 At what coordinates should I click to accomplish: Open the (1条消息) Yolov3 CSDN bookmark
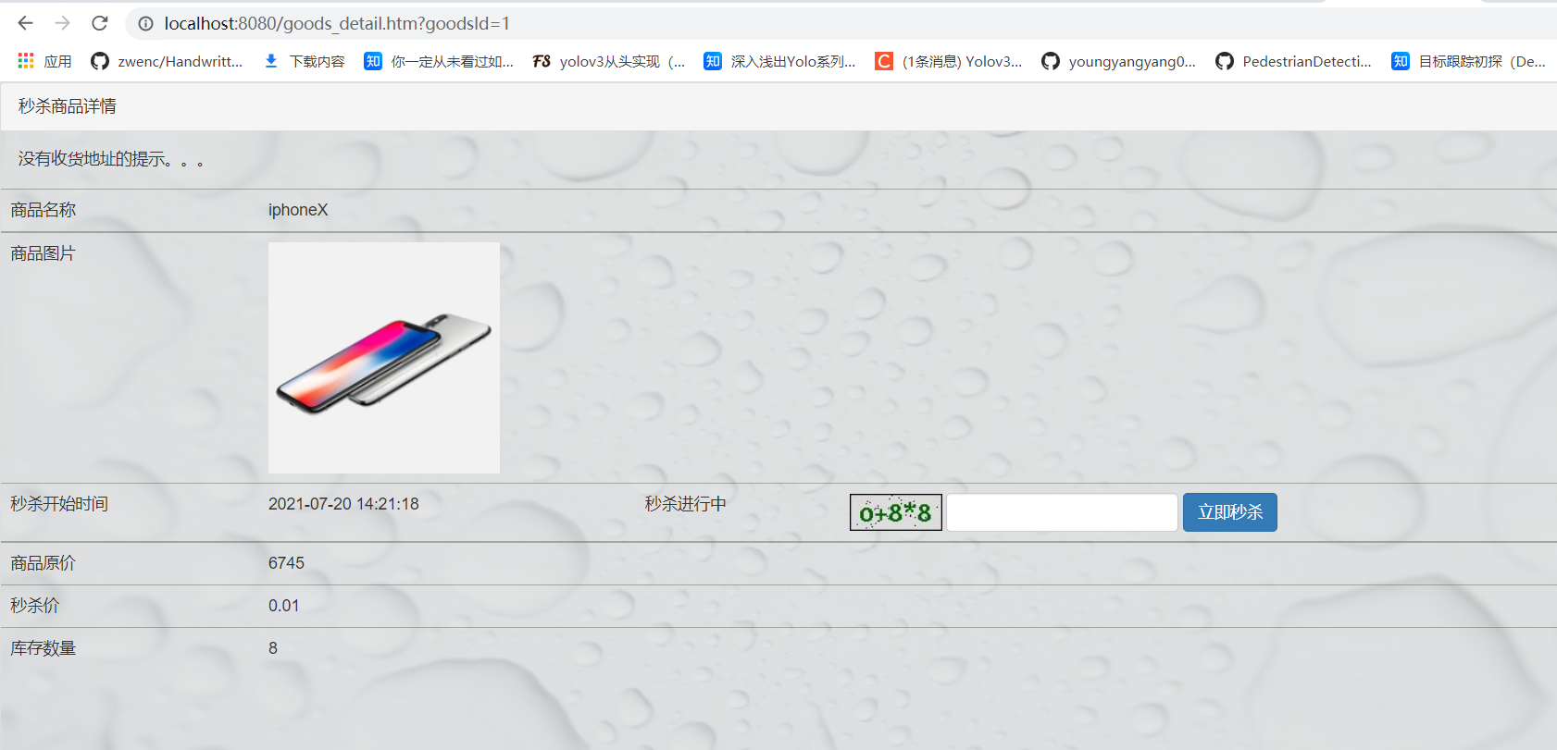pos(949,61)
